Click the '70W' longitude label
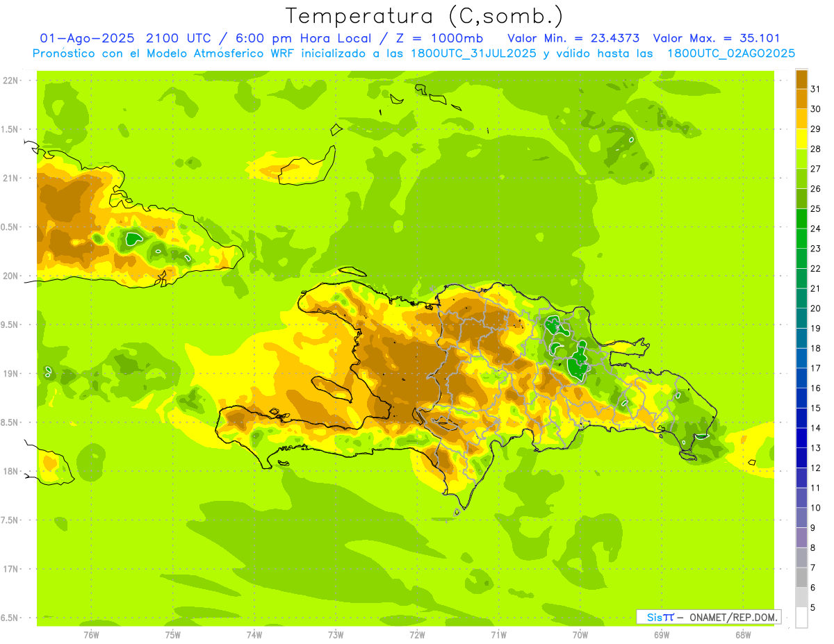Image resolution: width=834 pixels, height=644 pixels. [580, 634]
